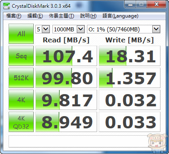The height and width of the screenshot is (154, 169).
Task: Close the CrystalDiskMark window
Action: [156, 4]
